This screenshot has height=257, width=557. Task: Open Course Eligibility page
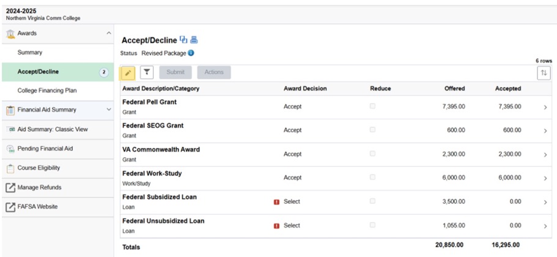pyautogui.click(x=39, y=168)
